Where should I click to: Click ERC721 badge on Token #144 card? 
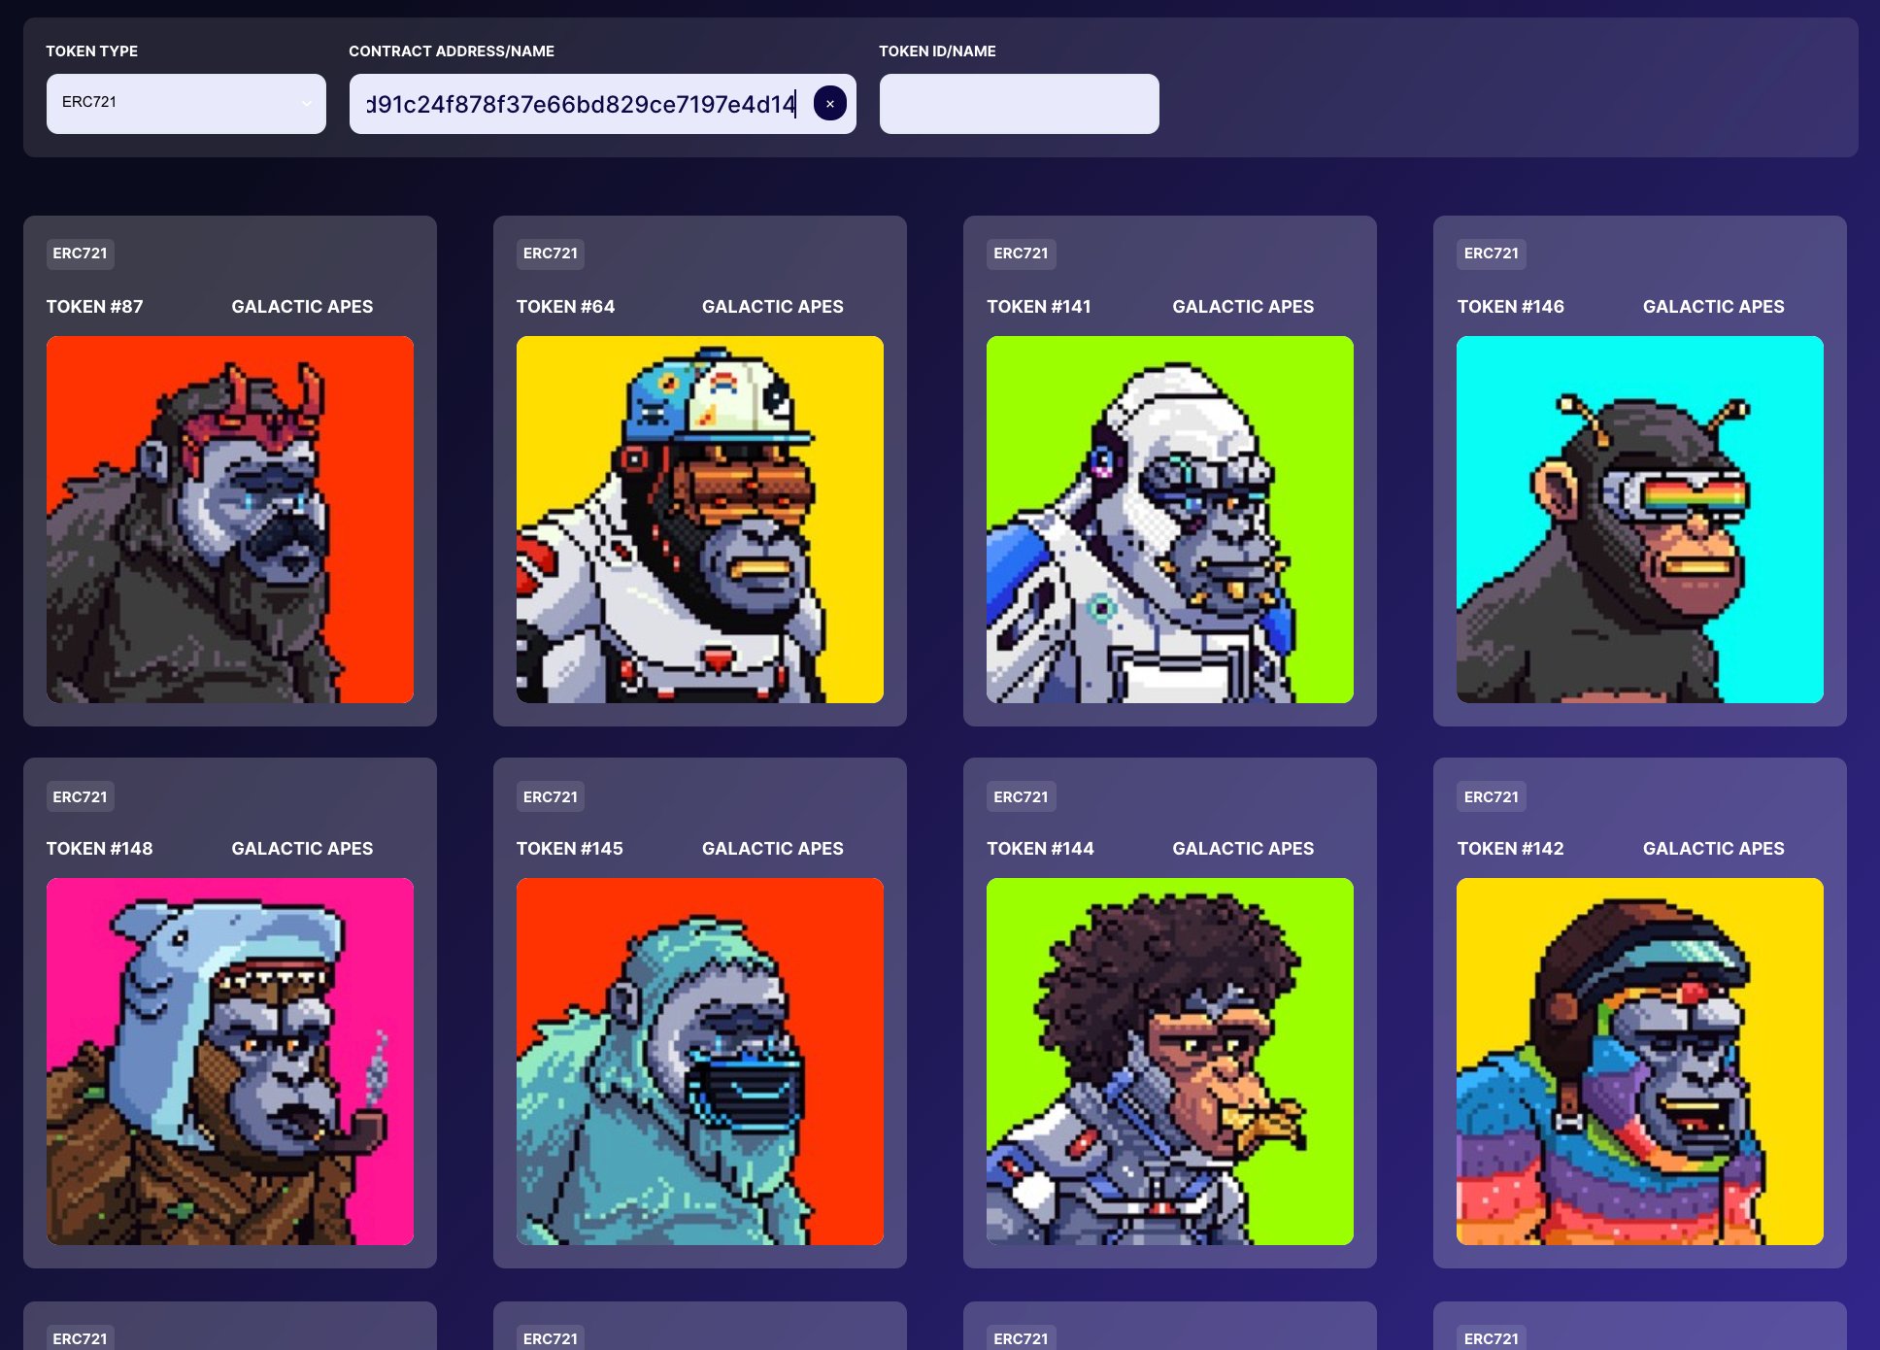click(x=1021, y=796)
